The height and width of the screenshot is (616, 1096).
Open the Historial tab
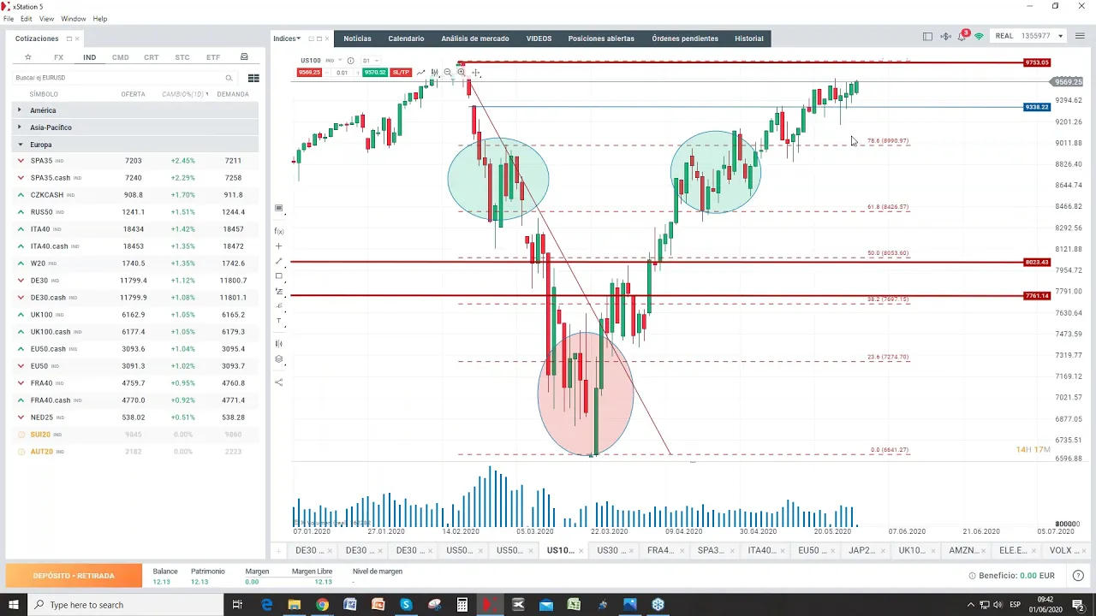[x=749, y=38]
